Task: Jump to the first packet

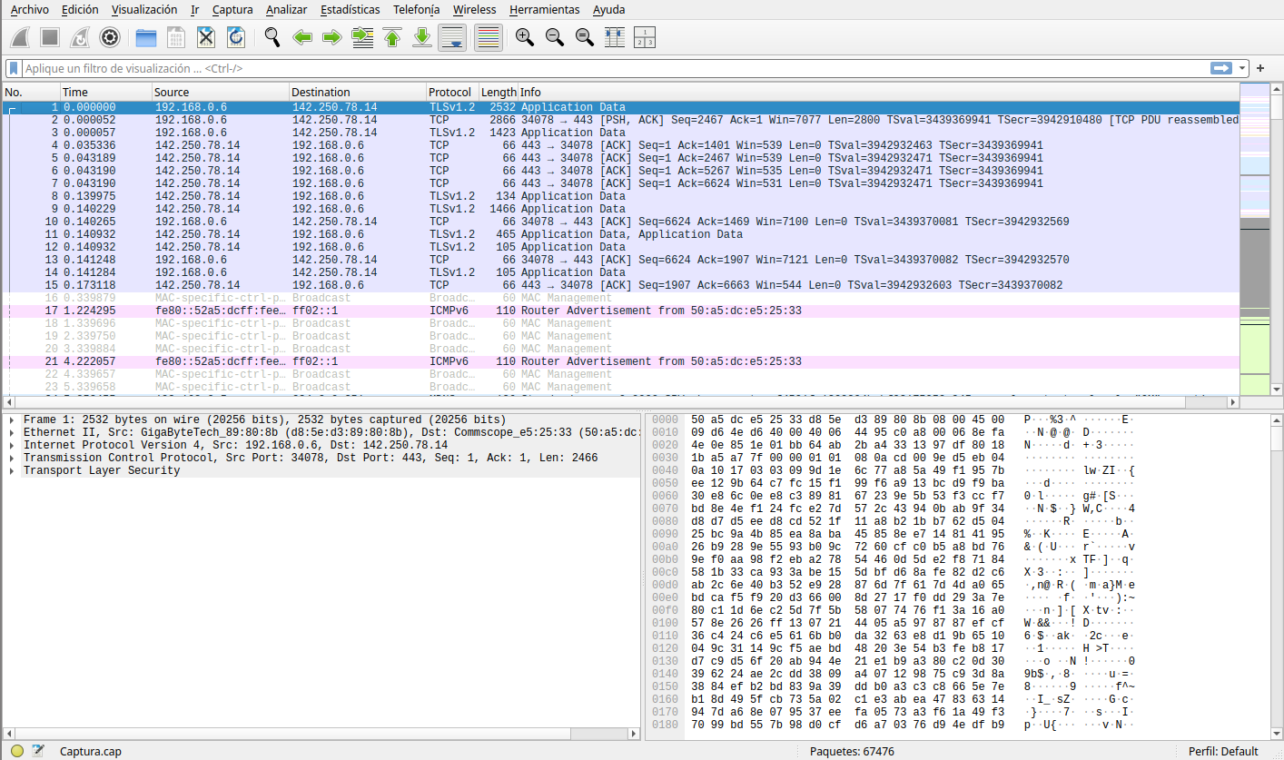Action: (392, 37)
